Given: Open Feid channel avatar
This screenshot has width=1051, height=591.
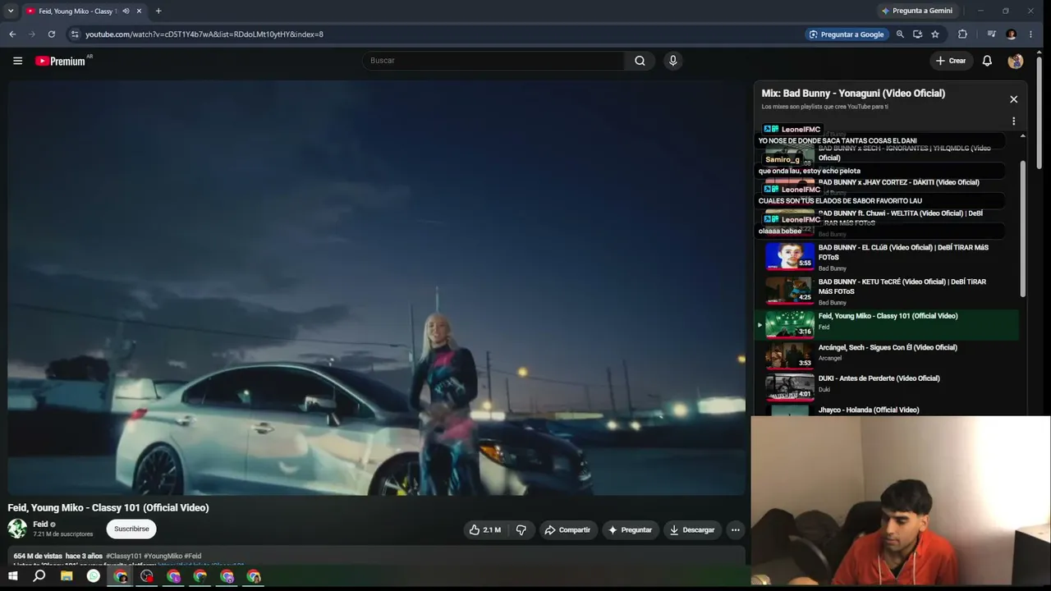Looking at the screenshot, I should tap(17, 529).
